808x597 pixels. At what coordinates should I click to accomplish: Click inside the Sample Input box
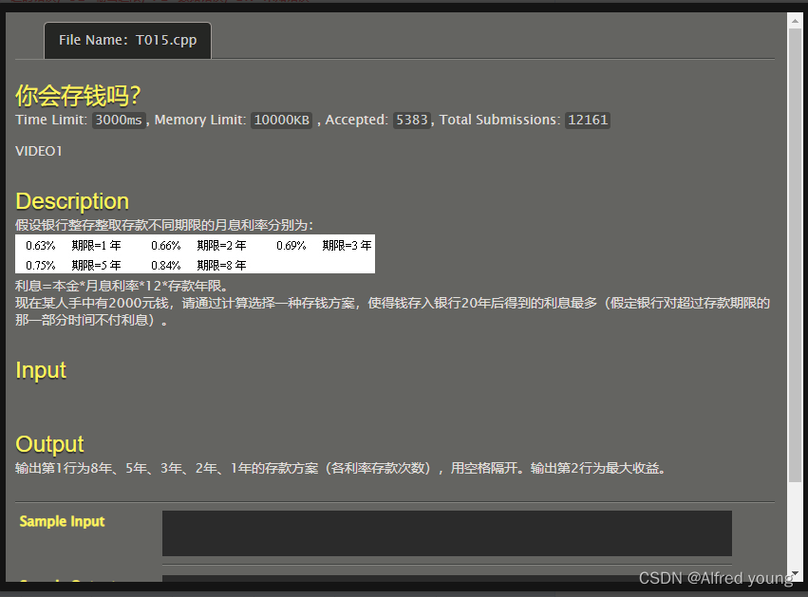[x=446, y=532]
